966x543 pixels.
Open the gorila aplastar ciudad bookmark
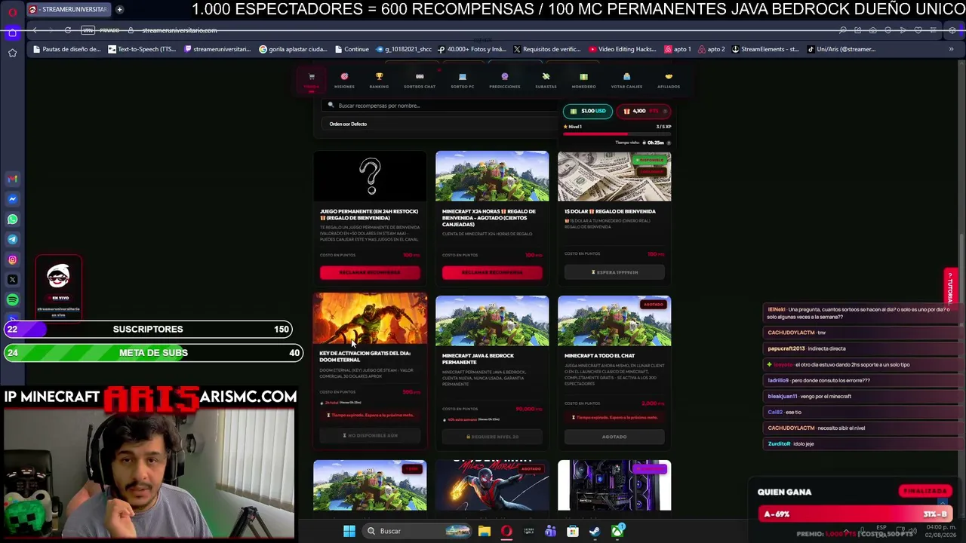(x=293, y=49)
